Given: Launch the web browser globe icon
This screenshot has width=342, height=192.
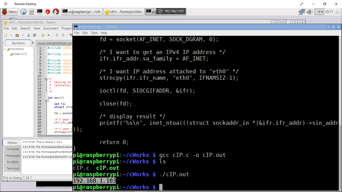Looking at the screenshot, I should point(23,12).
